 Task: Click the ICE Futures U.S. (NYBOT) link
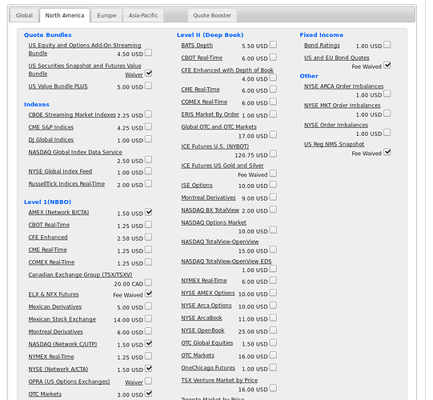(214, 146)
